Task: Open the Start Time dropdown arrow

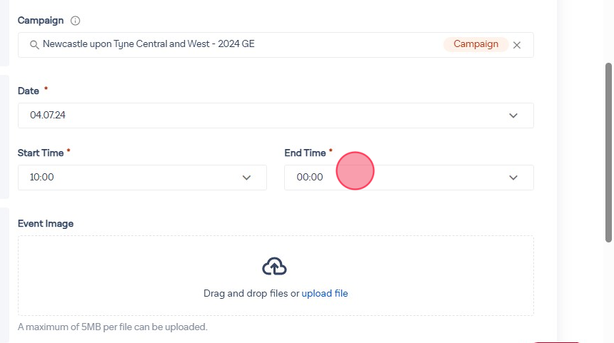Action: pyautogui.click(x=246, y=178)
